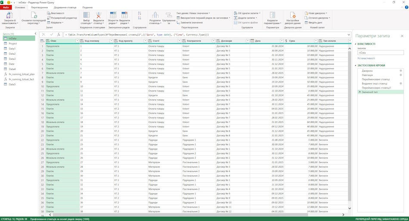
Task: Click the Розділити стовпець icon
Action: 155,15
